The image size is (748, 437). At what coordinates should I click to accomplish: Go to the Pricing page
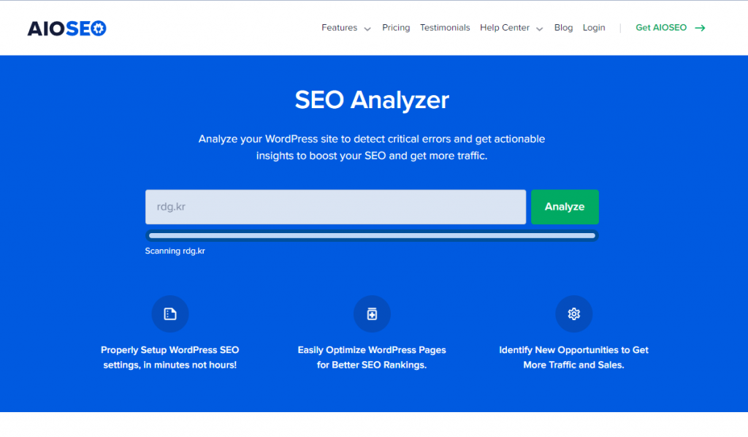pos(396,28)
